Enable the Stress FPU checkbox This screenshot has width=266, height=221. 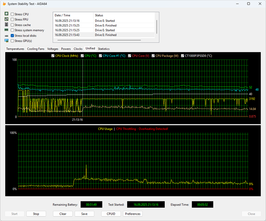click(12, 20)
